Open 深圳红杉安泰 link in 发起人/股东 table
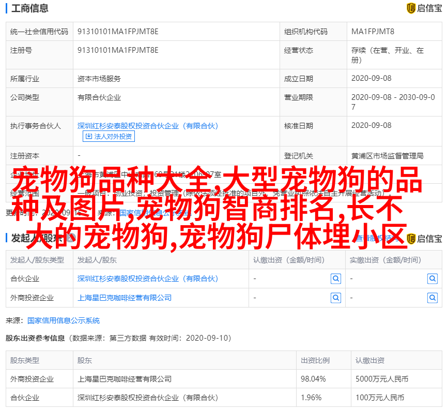 click(148, 279)
